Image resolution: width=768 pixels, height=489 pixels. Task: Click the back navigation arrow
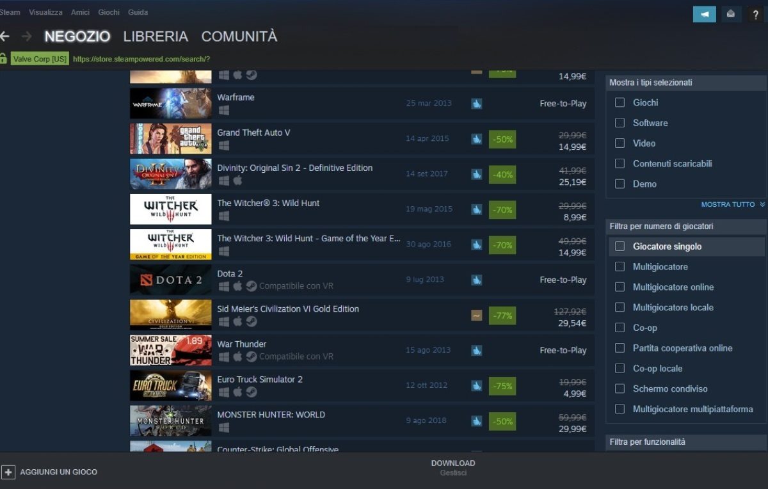pos(4,36)
